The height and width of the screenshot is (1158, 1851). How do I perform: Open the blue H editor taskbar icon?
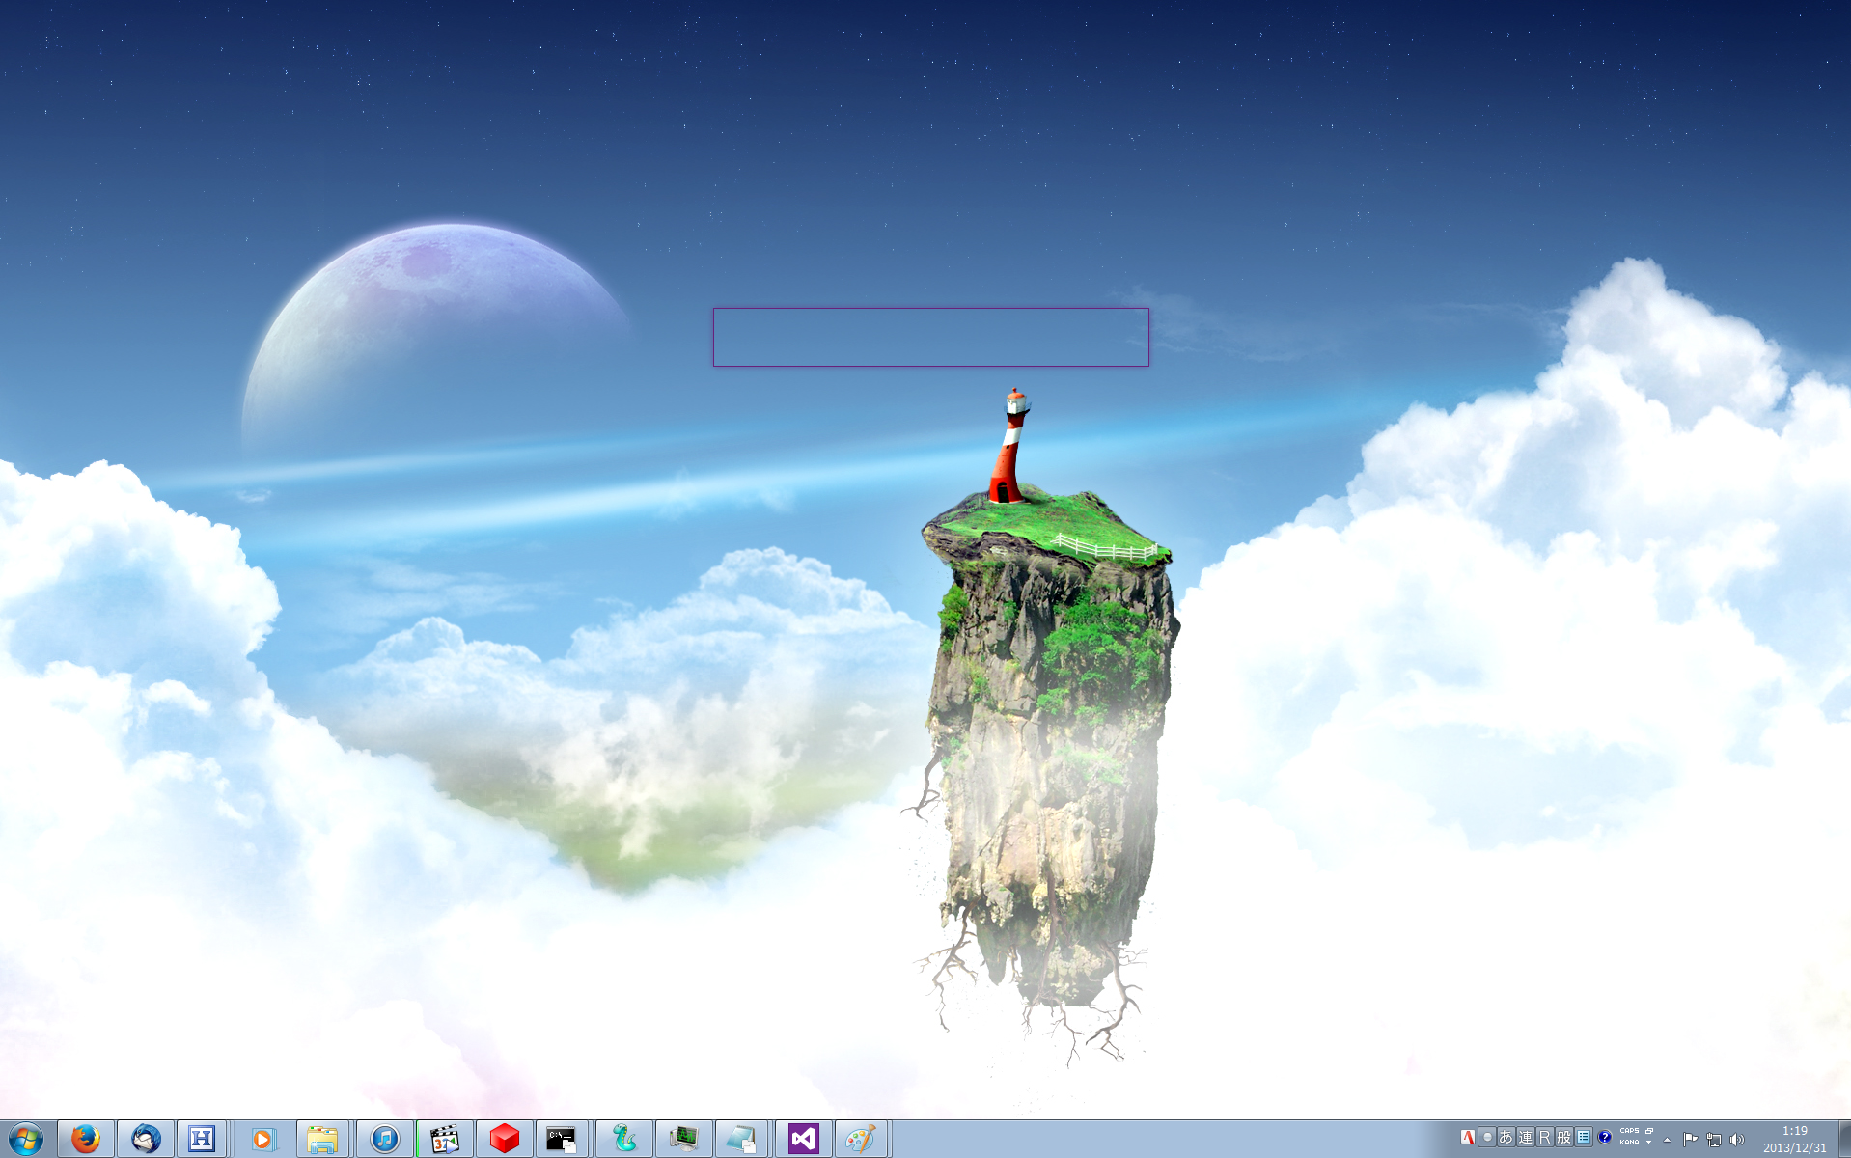point(202,1139)
